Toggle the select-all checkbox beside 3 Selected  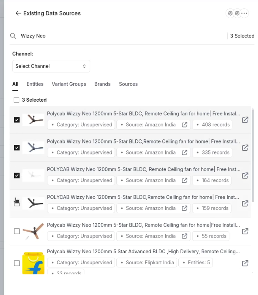pyautogui.click(x=17, y=100)
